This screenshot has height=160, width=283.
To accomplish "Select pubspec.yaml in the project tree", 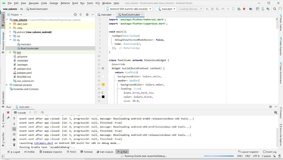I will (x=24, y=73).
